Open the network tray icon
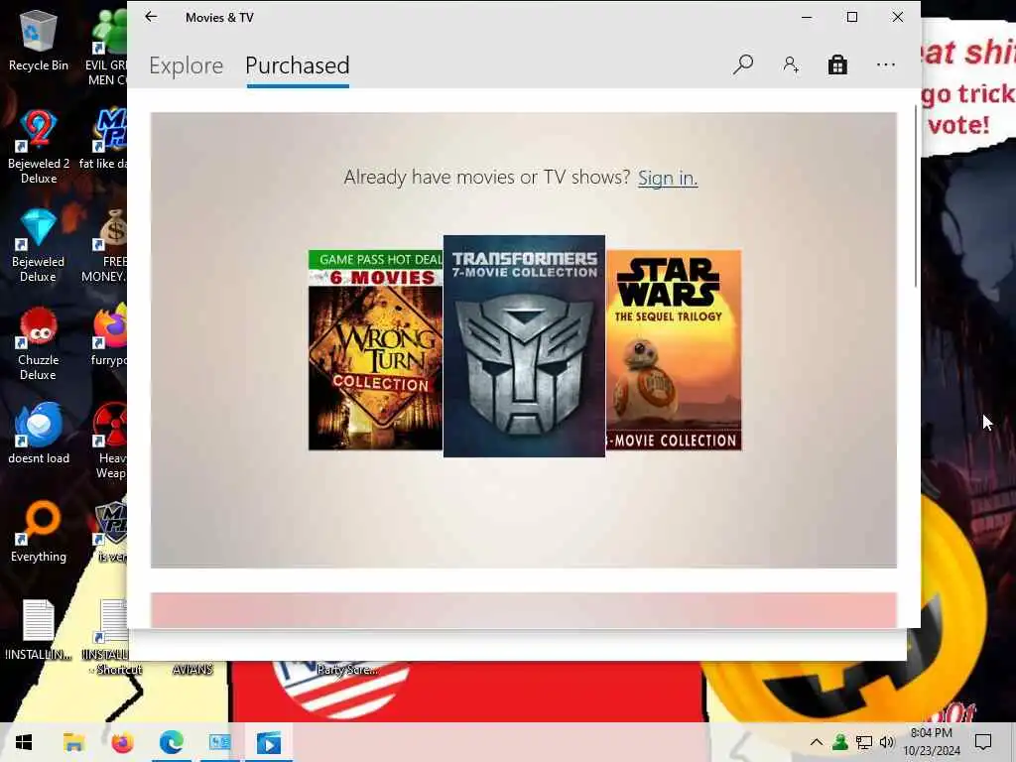This screenshot has height=762, width=1016. (864, 742)
